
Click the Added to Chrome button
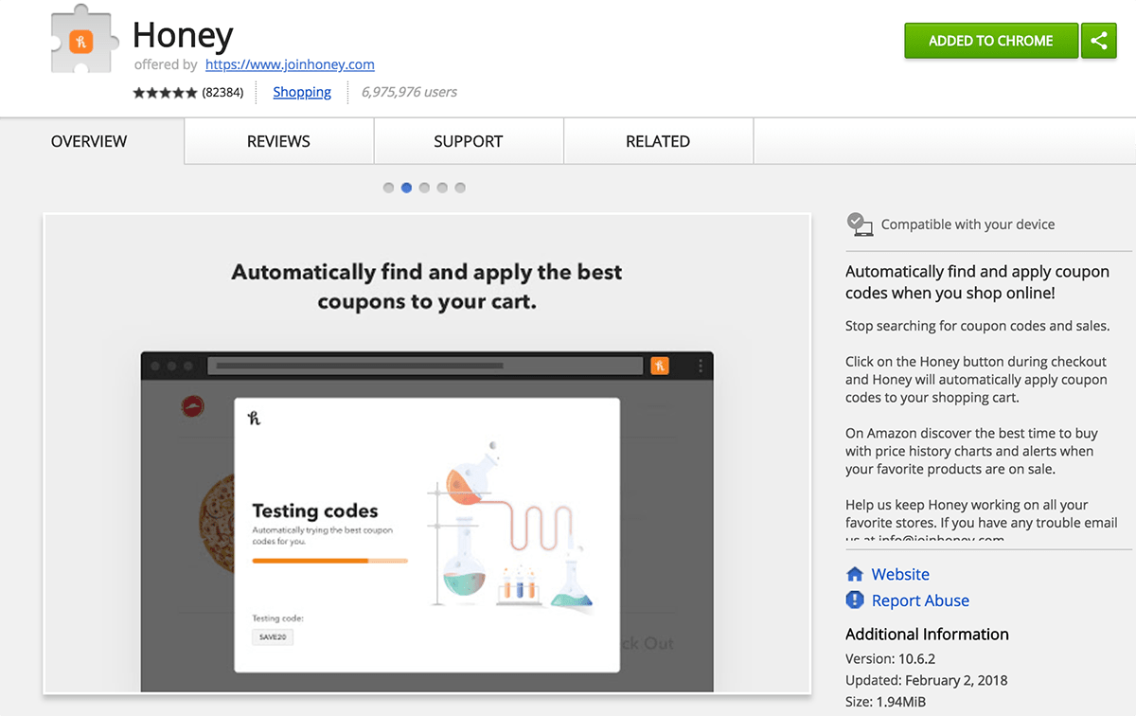coord(991,41)
